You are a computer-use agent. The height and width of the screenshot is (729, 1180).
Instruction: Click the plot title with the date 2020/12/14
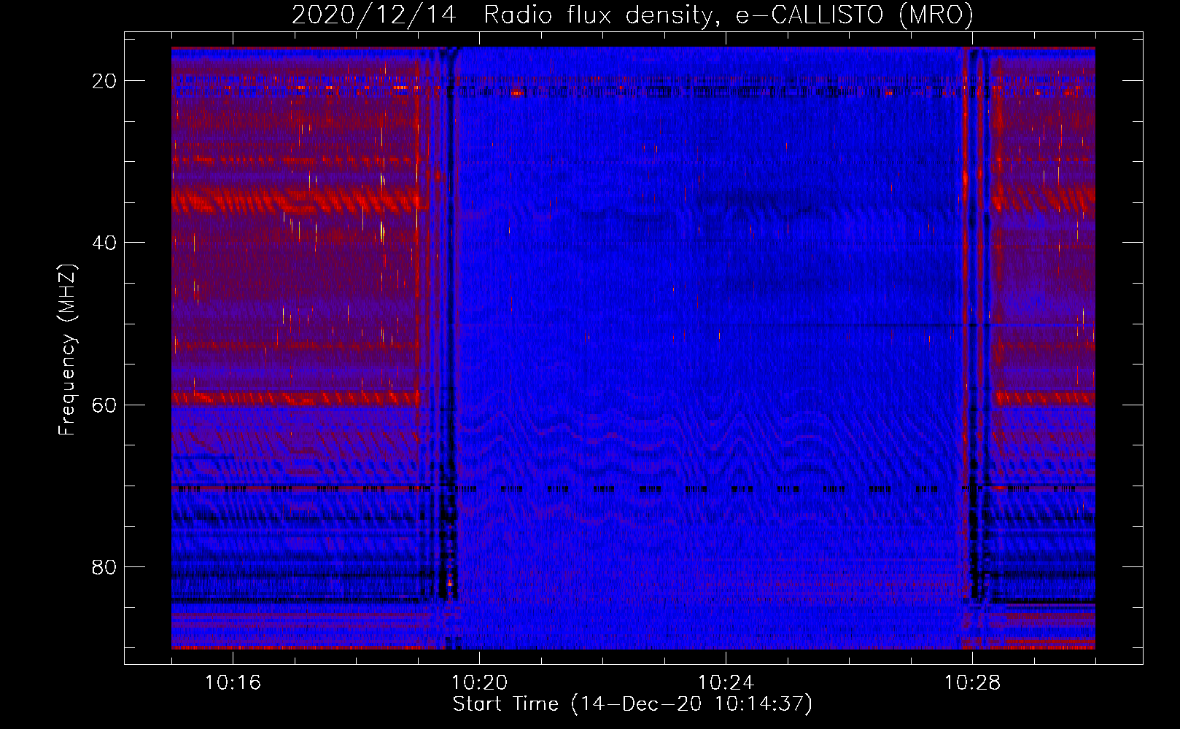coord(632,15)
